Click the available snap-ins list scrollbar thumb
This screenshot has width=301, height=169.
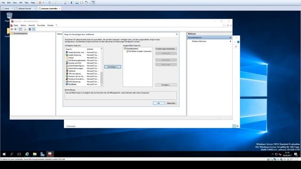(102, 77)
